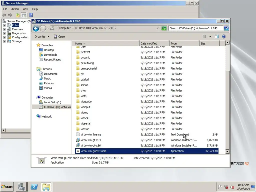
Task: Open the Action menu in Server Manager
Action: tap(15, 9)
